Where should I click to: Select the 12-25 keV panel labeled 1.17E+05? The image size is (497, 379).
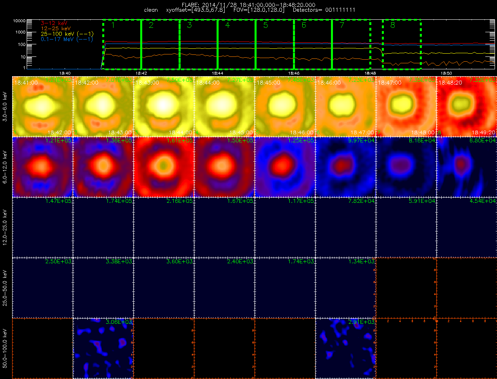click(x=285, y=227)
